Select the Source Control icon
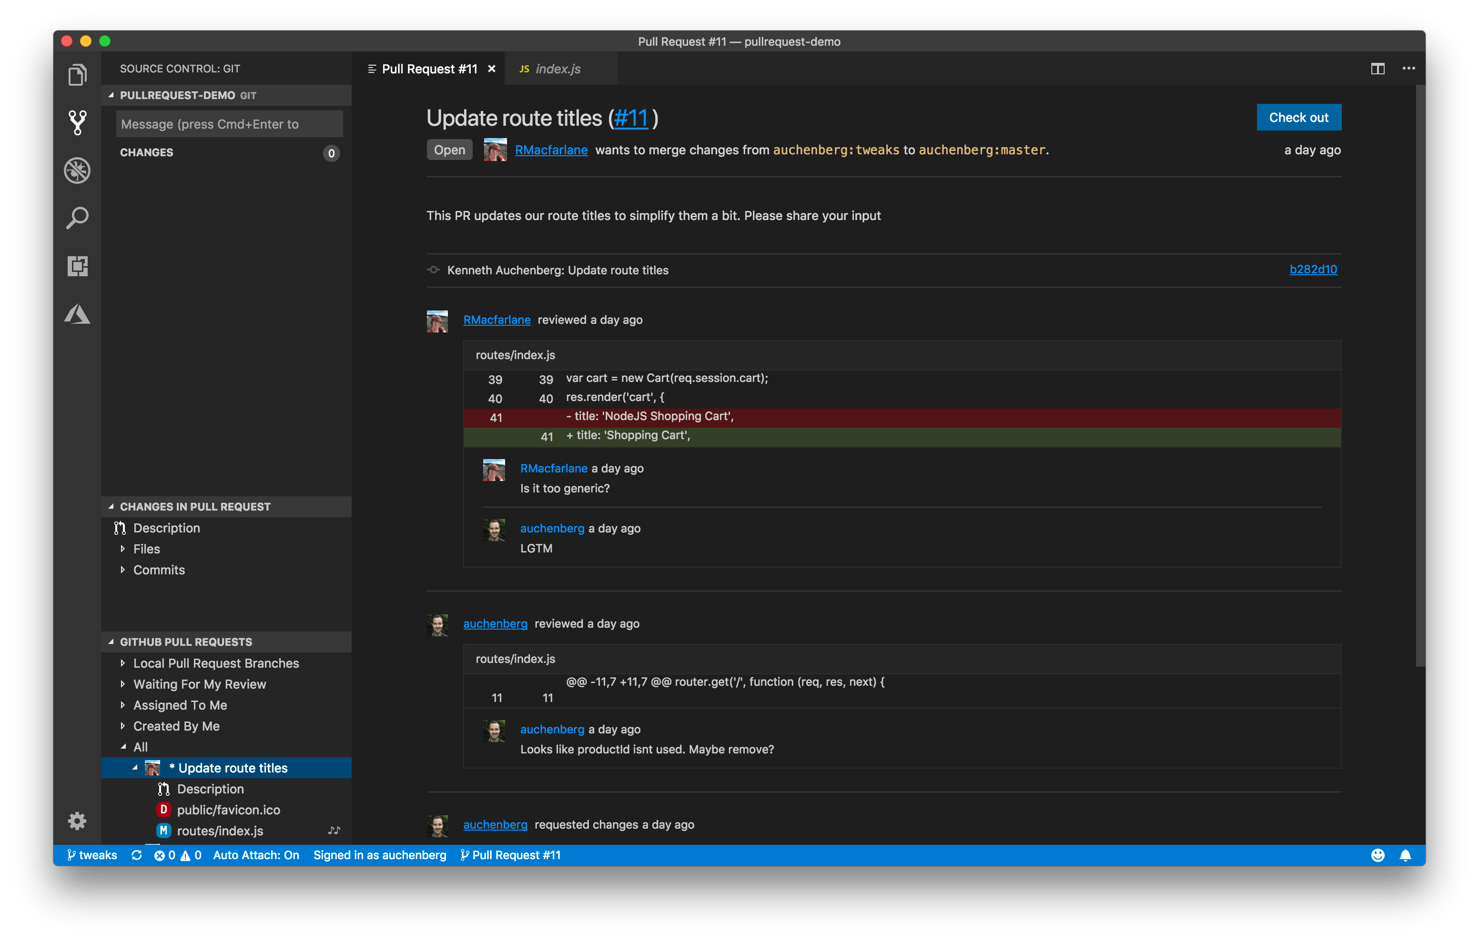The height and width of the screenshot is (942, 1479). pos(77,122)
